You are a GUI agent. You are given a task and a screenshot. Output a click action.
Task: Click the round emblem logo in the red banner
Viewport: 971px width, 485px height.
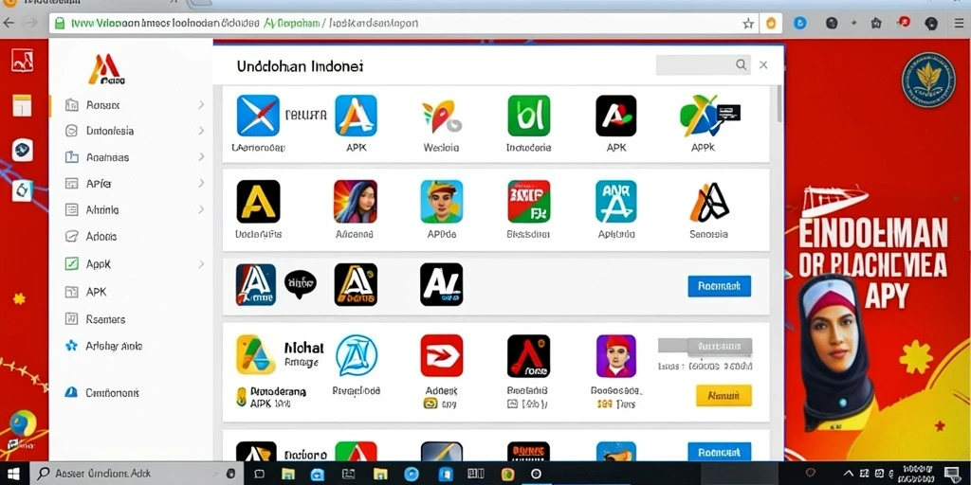[x=927, y=79]
